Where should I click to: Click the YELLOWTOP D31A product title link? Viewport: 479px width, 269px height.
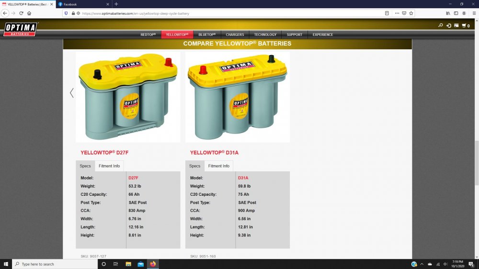[214, 153]
